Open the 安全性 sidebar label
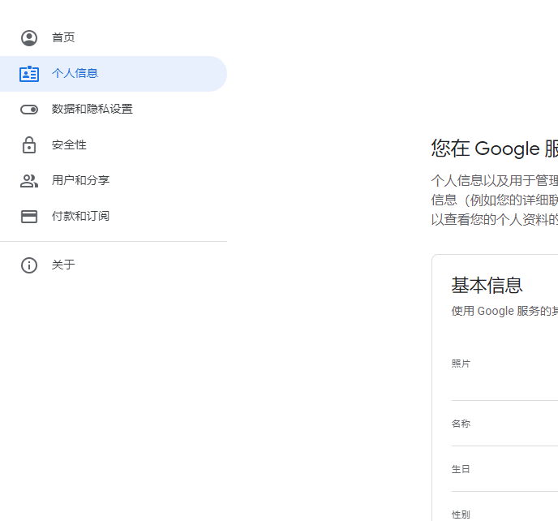 click(x=69, y=145)
